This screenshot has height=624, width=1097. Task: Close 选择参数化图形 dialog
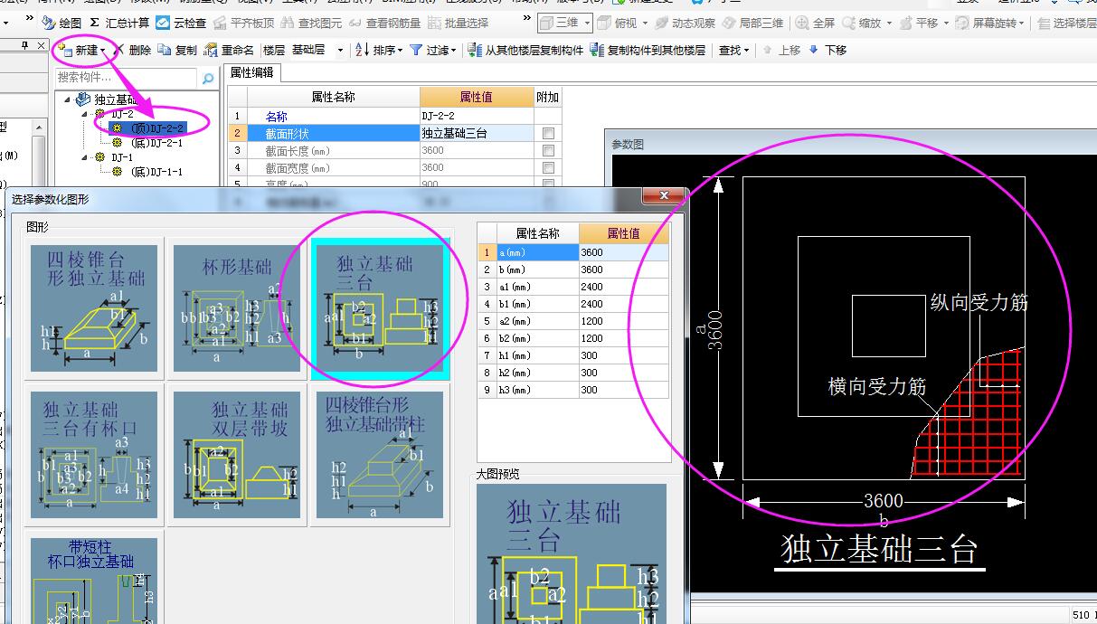pyautogui.click(x=665, y=195)
